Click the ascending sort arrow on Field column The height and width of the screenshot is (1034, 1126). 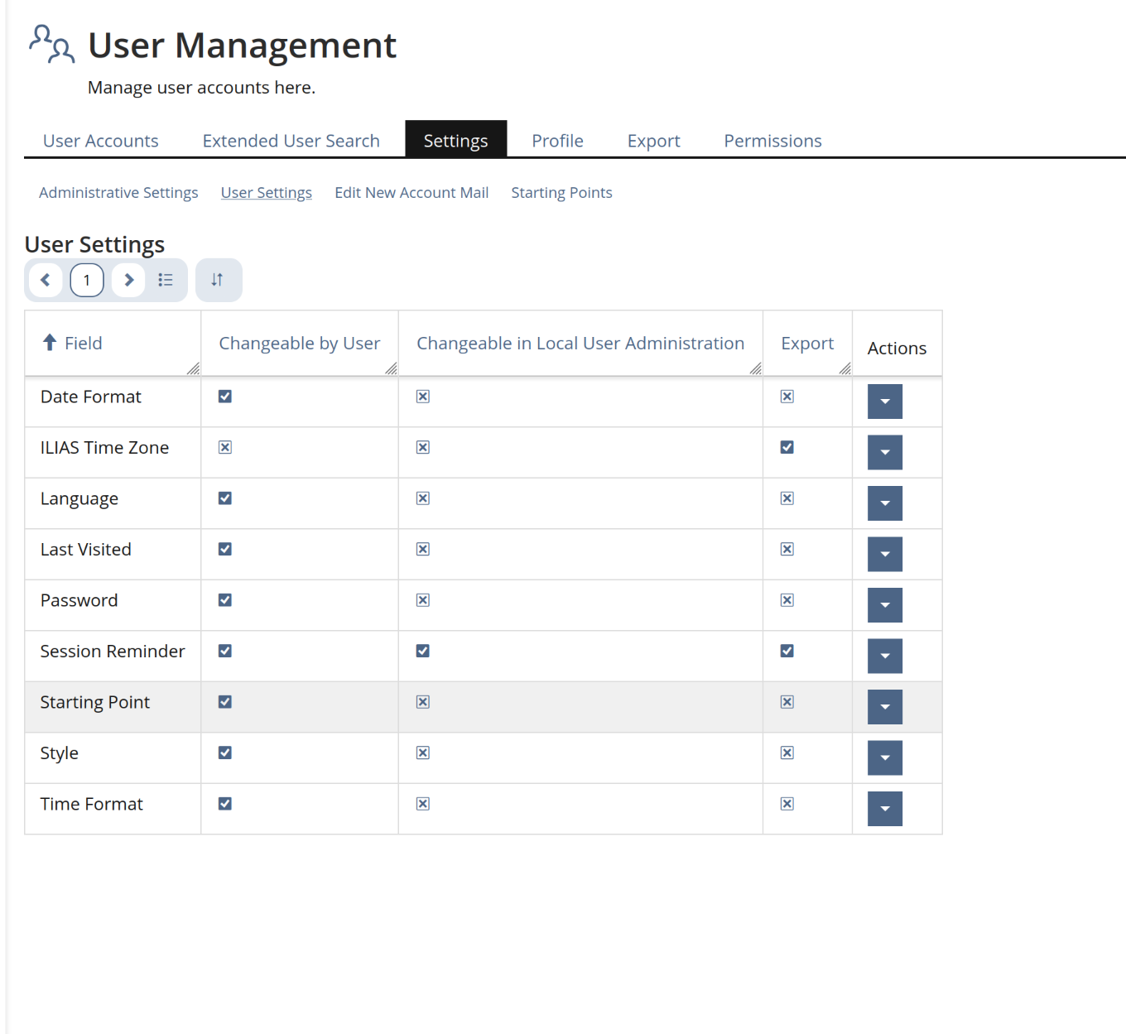click(x=48, y=342)
